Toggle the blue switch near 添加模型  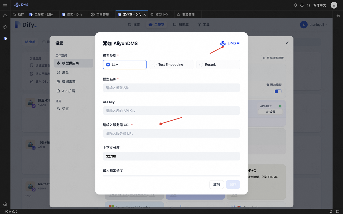coord(278,91)
